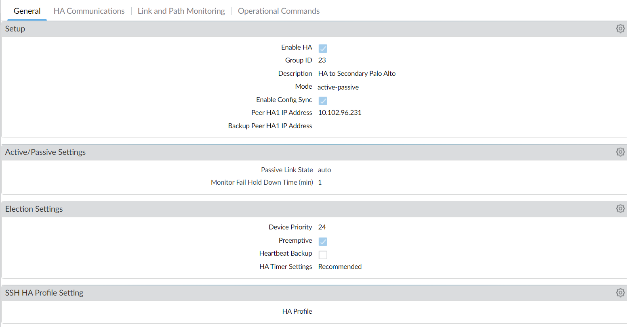The image size is (627, 327).
Task: Enable Heartbeat Backup
Action: coord(323,254)
